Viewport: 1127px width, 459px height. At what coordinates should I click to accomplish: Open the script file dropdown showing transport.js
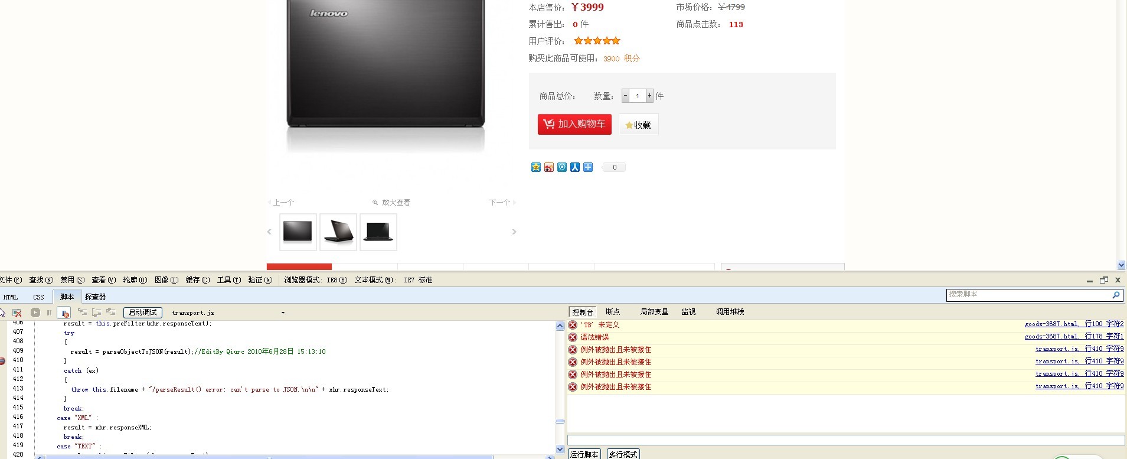point(228,312)
